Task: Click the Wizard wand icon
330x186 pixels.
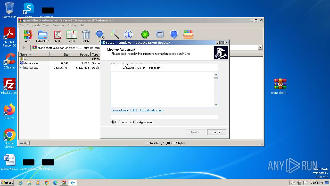Action: coord(114,34)
